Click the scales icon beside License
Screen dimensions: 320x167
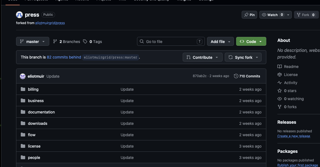(280, 75)
